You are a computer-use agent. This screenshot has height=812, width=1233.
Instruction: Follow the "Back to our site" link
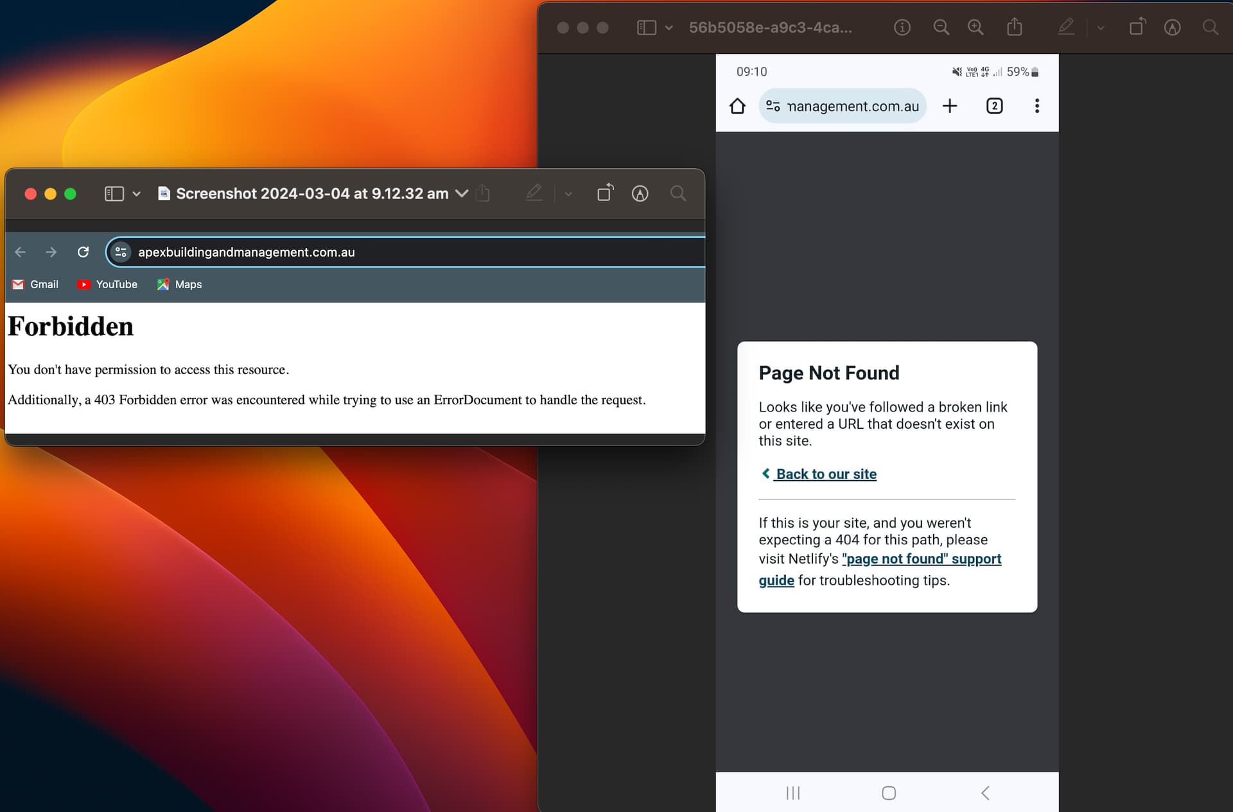pos(826,474)
